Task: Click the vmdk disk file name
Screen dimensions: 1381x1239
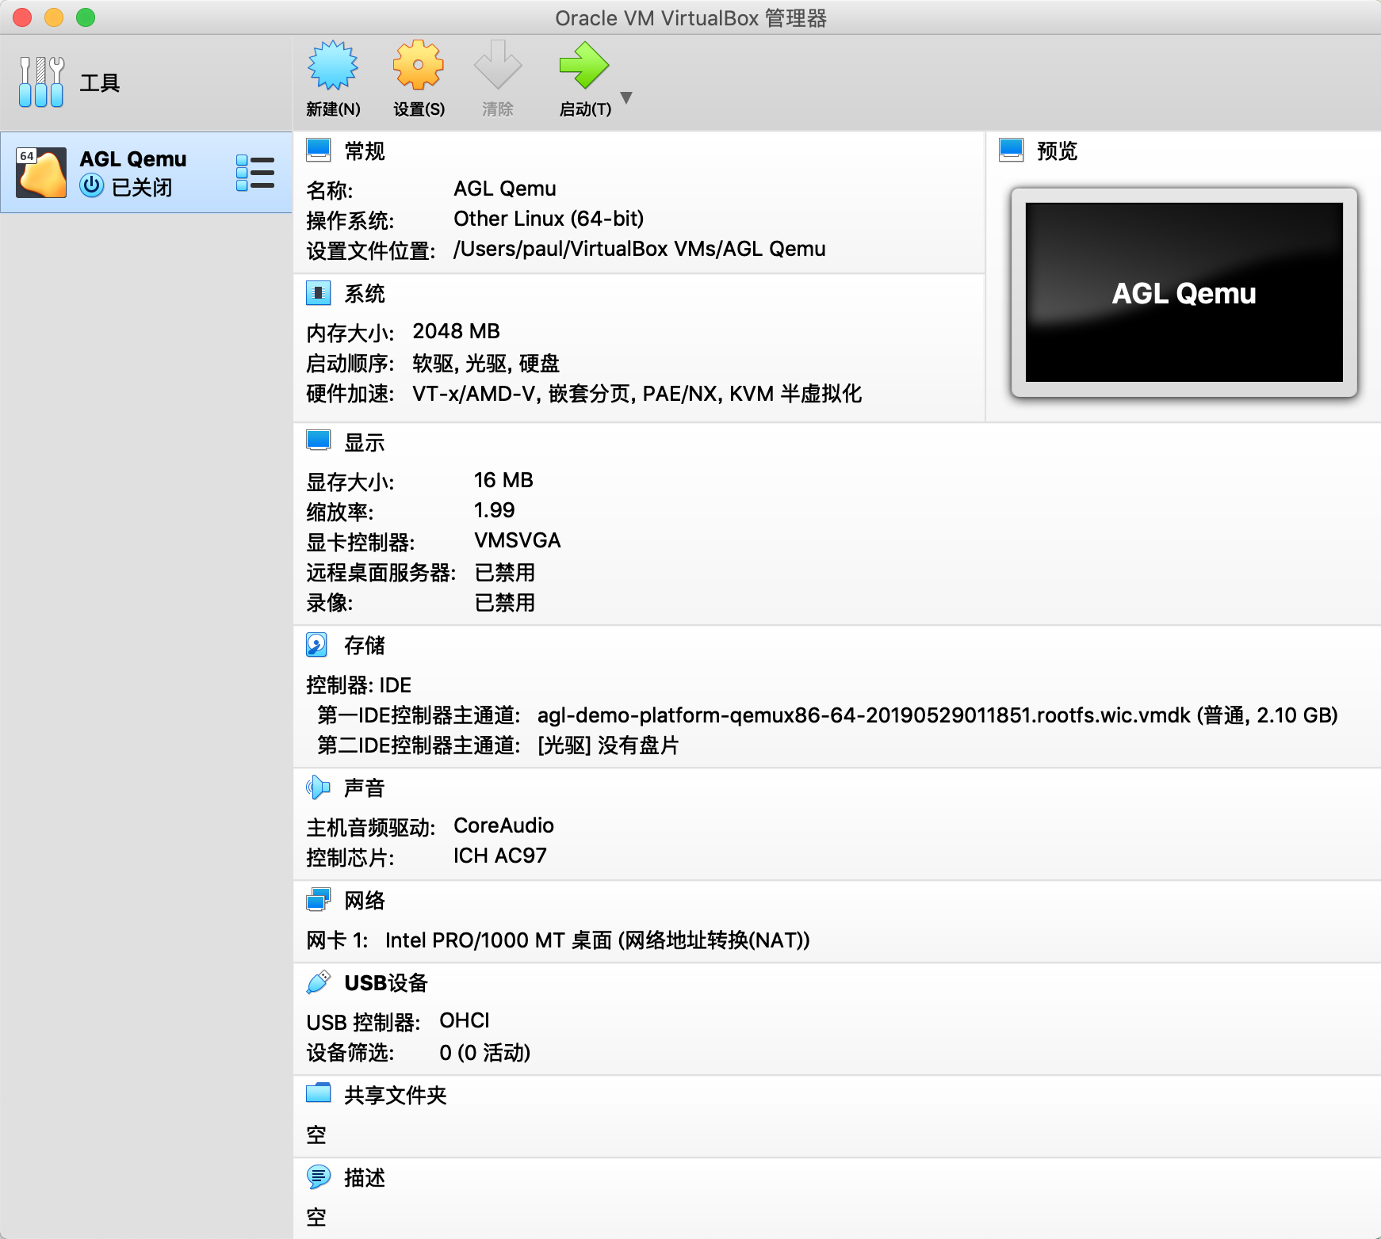Action: tap(864, 715)
